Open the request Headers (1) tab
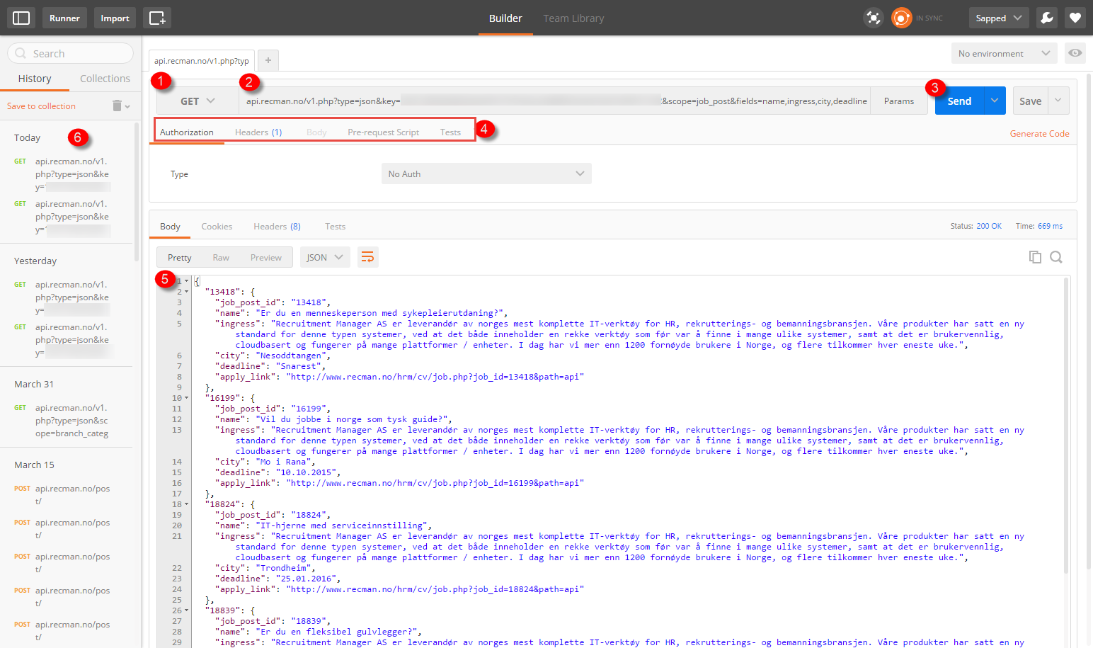This screenshot has height=648, width=1093. 258,132
